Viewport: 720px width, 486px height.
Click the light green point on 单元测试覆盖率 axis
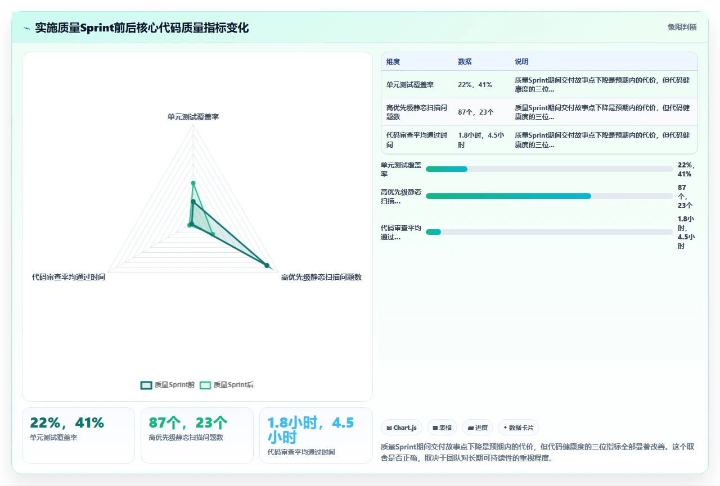click(x=193, y=183)
